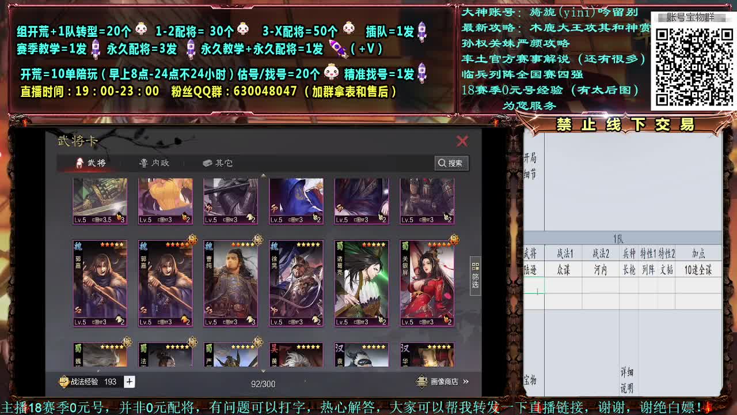The width and height of the screenshot is (737, 415).
Task: Click the 其它 tab icon
Action: [207, 163]
